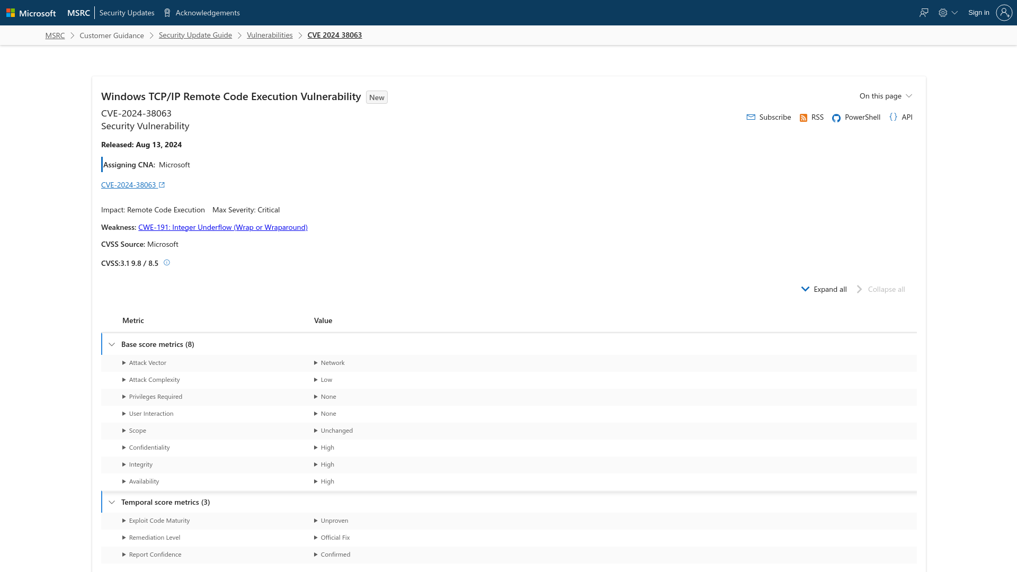Image resolution: width=1017 pixels, height=572 pixels.
Task: Expand the Unproven value details
Action: pyautogui.click(x=331, y=521)
